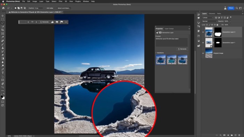
Task: Open the Properties panel menu
Action: tap(189, 29)
